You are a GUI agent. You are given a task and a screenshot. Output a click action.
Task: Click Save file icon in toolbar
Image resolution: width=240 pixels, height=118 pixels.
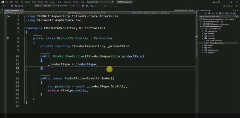pos(19,6)
